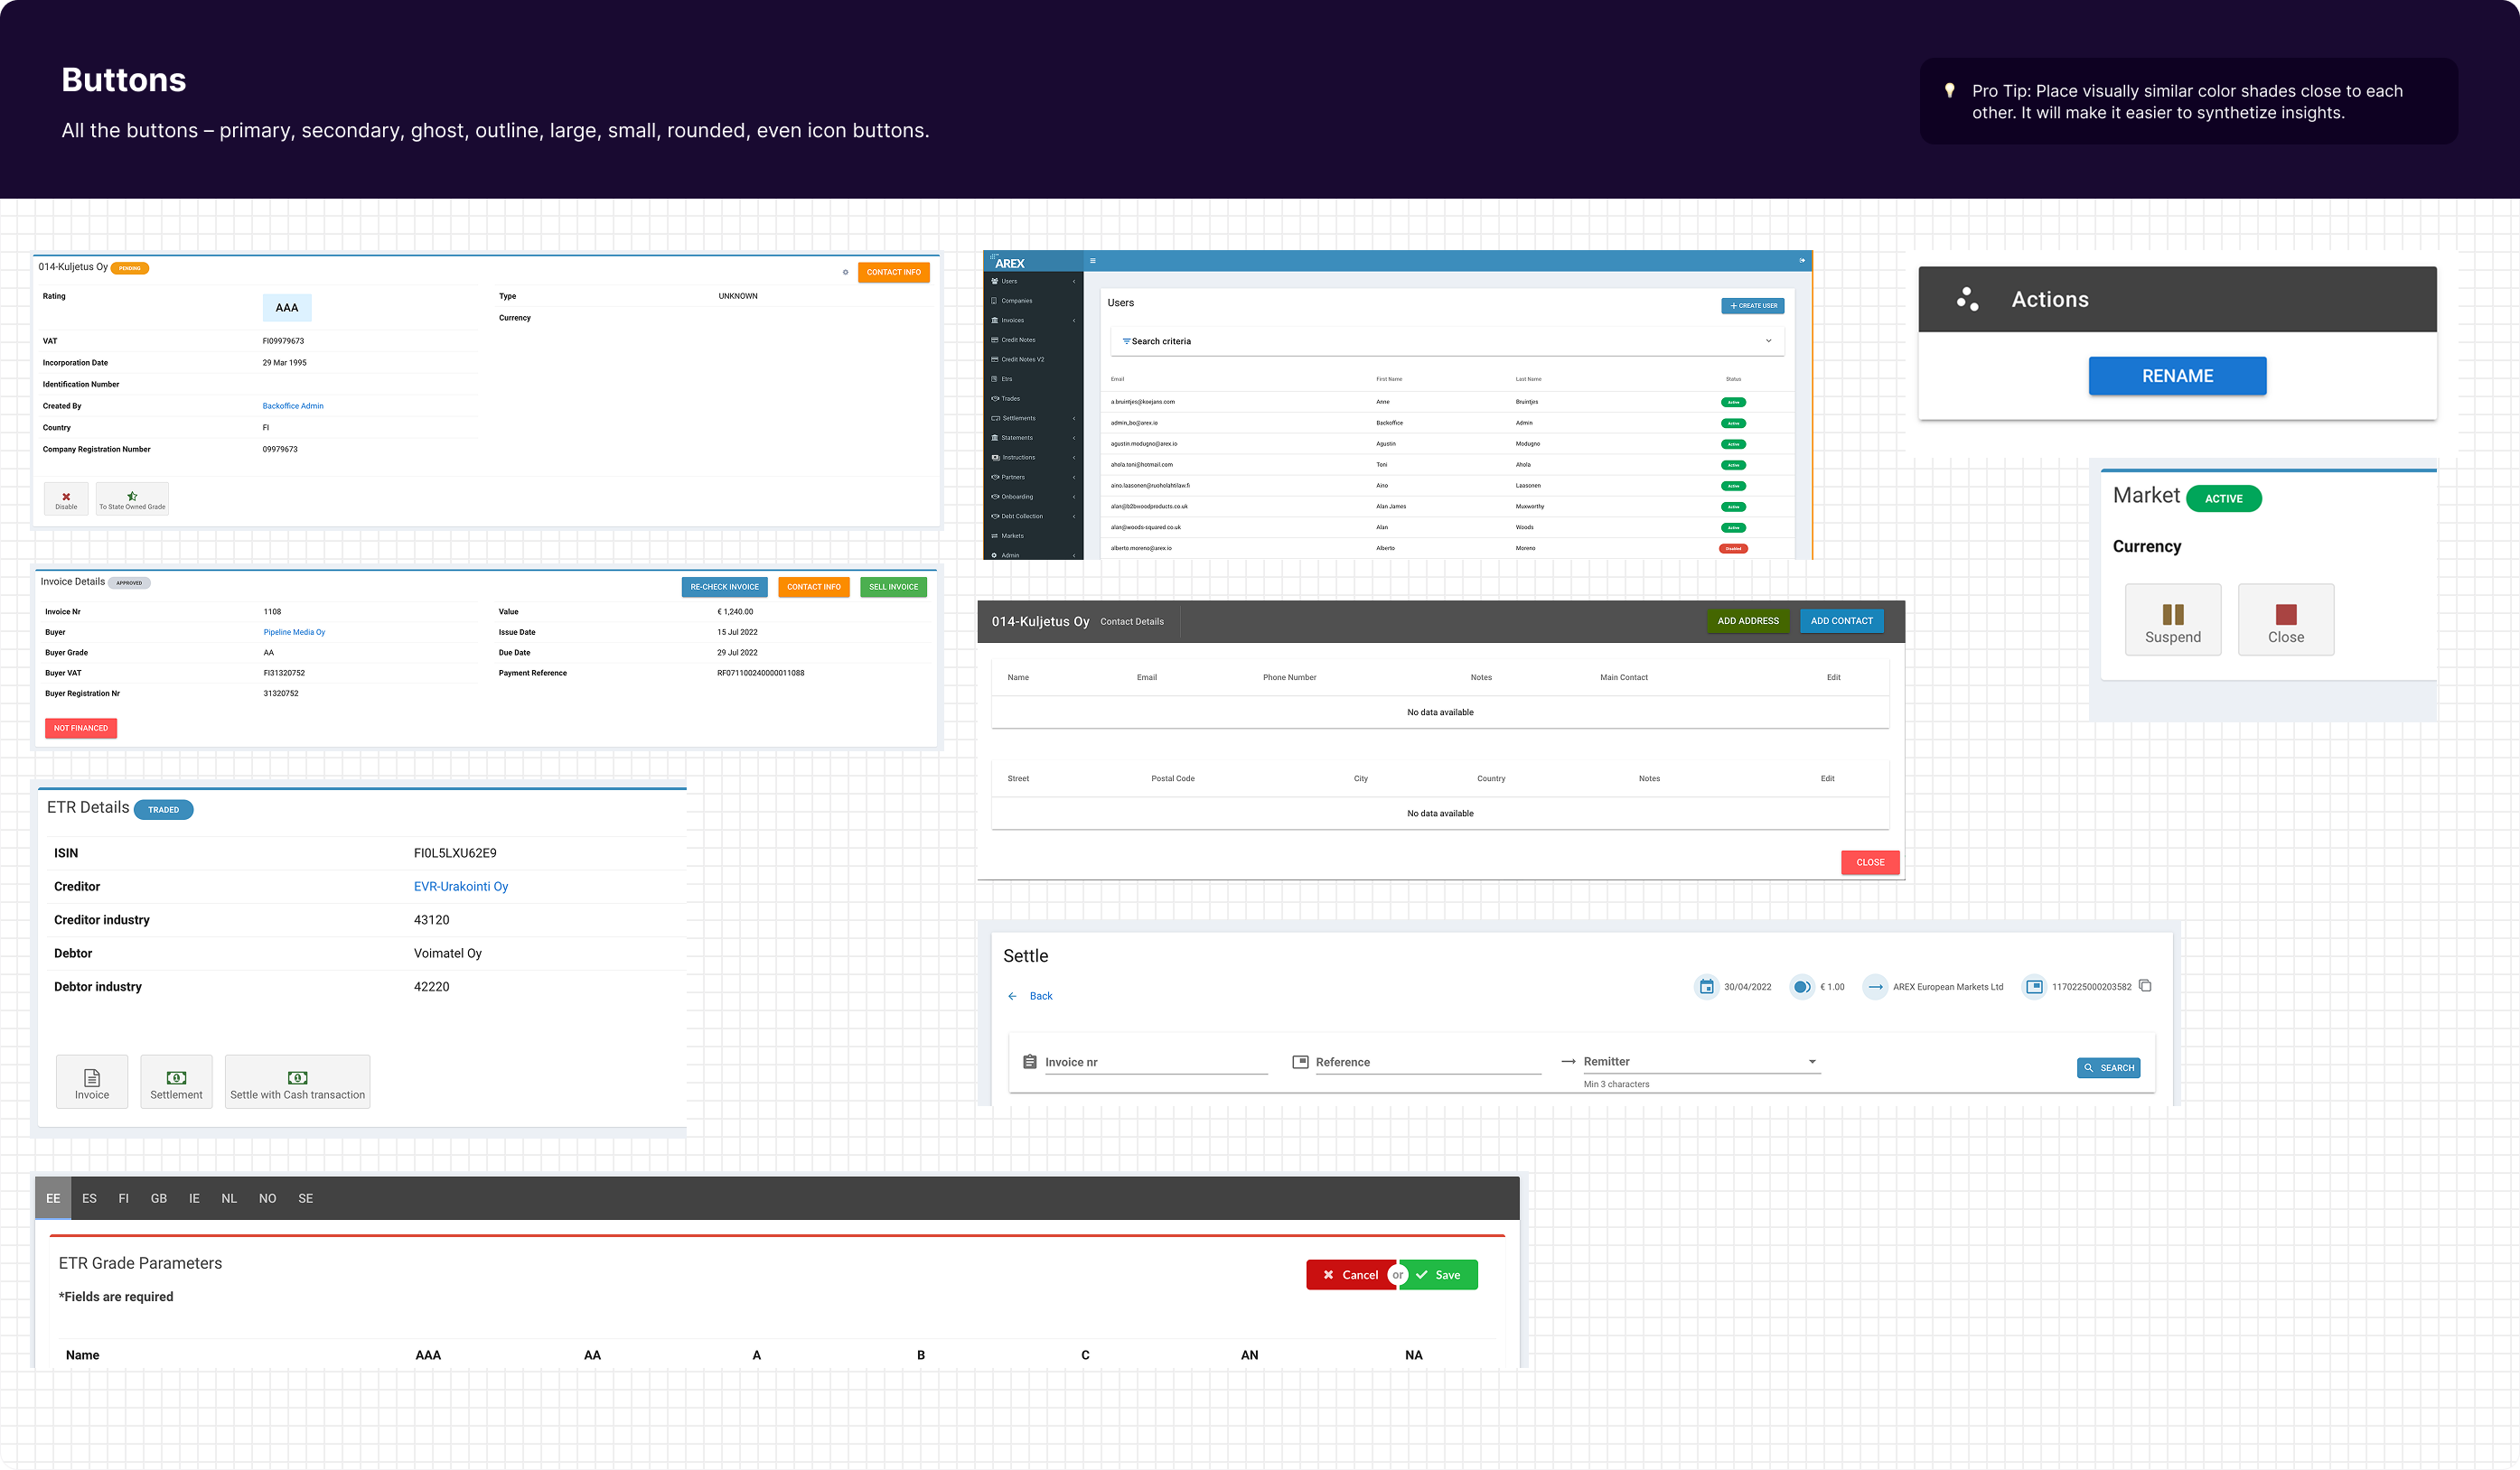
Task: Click the blue RENAME button
Action: pos(2177,376)
